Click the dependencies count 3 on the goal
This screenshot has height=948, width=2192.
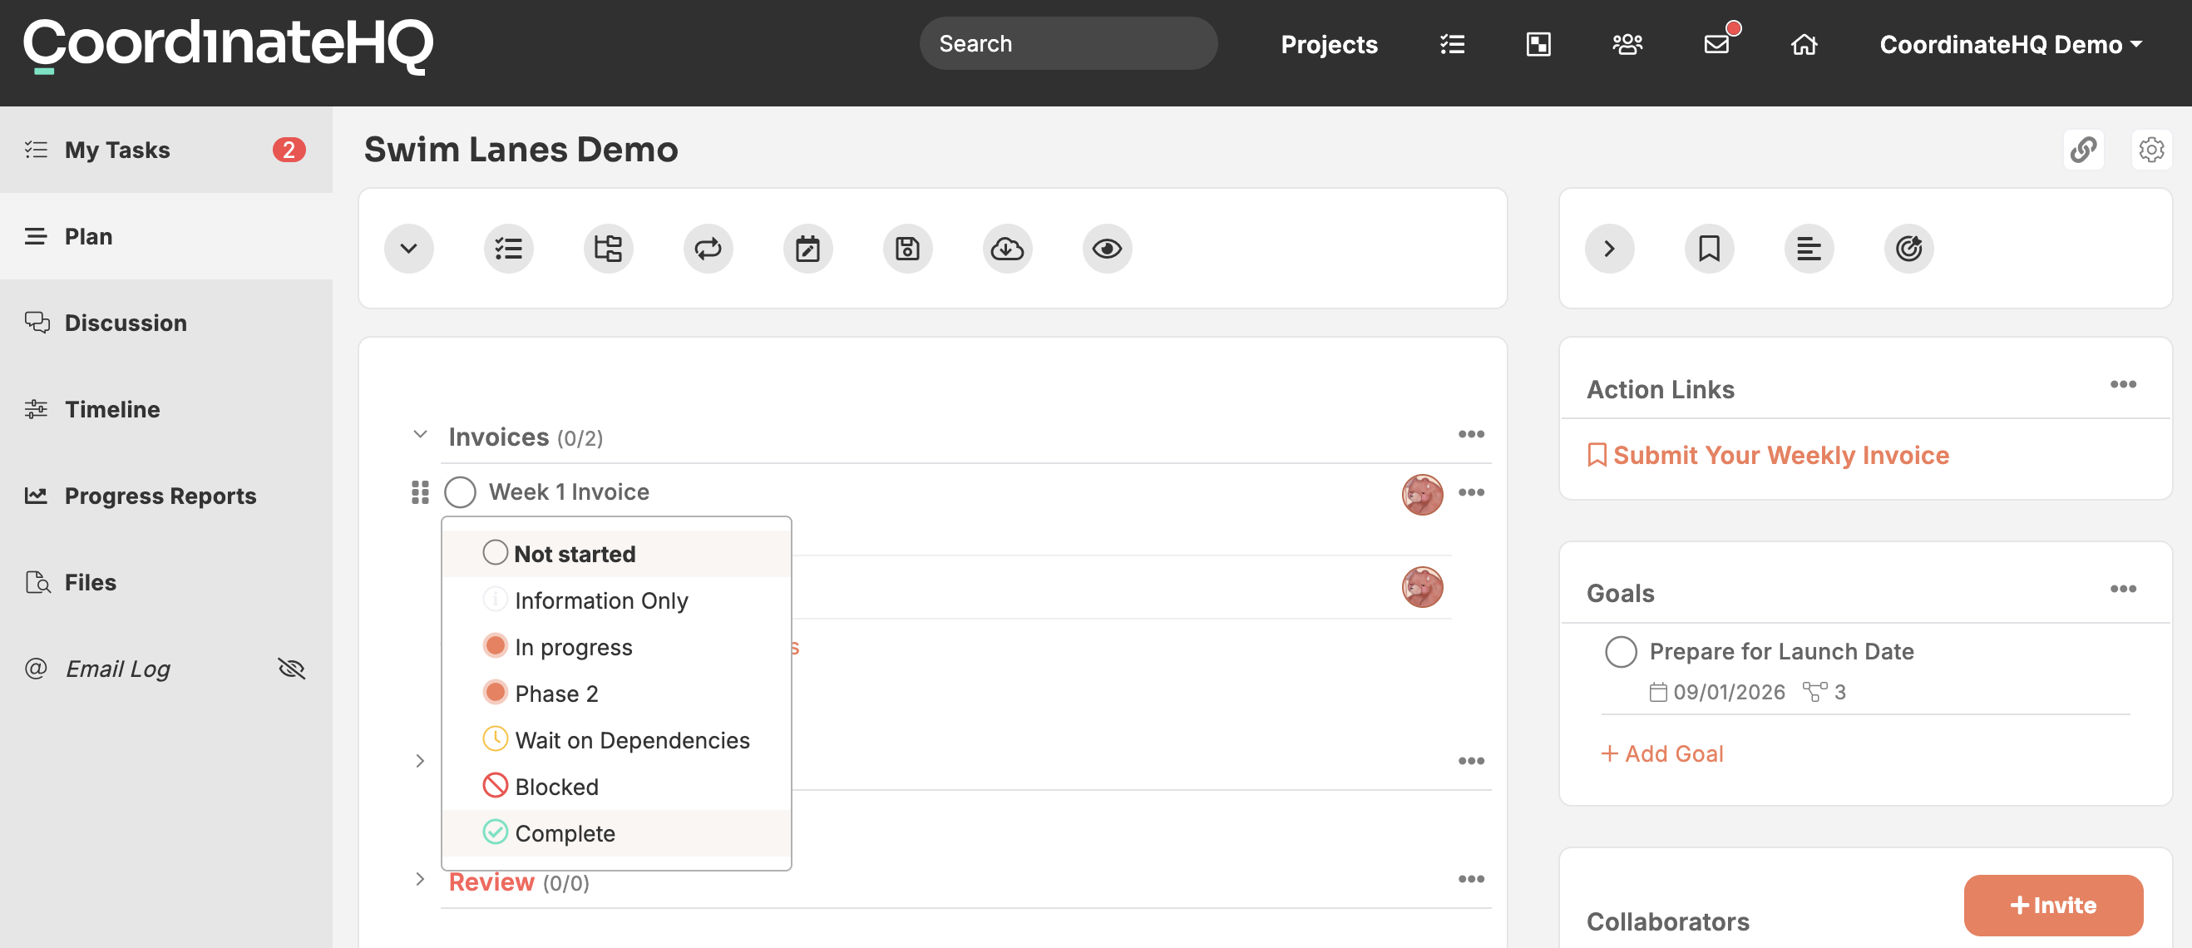click(x=1824, y=692)
